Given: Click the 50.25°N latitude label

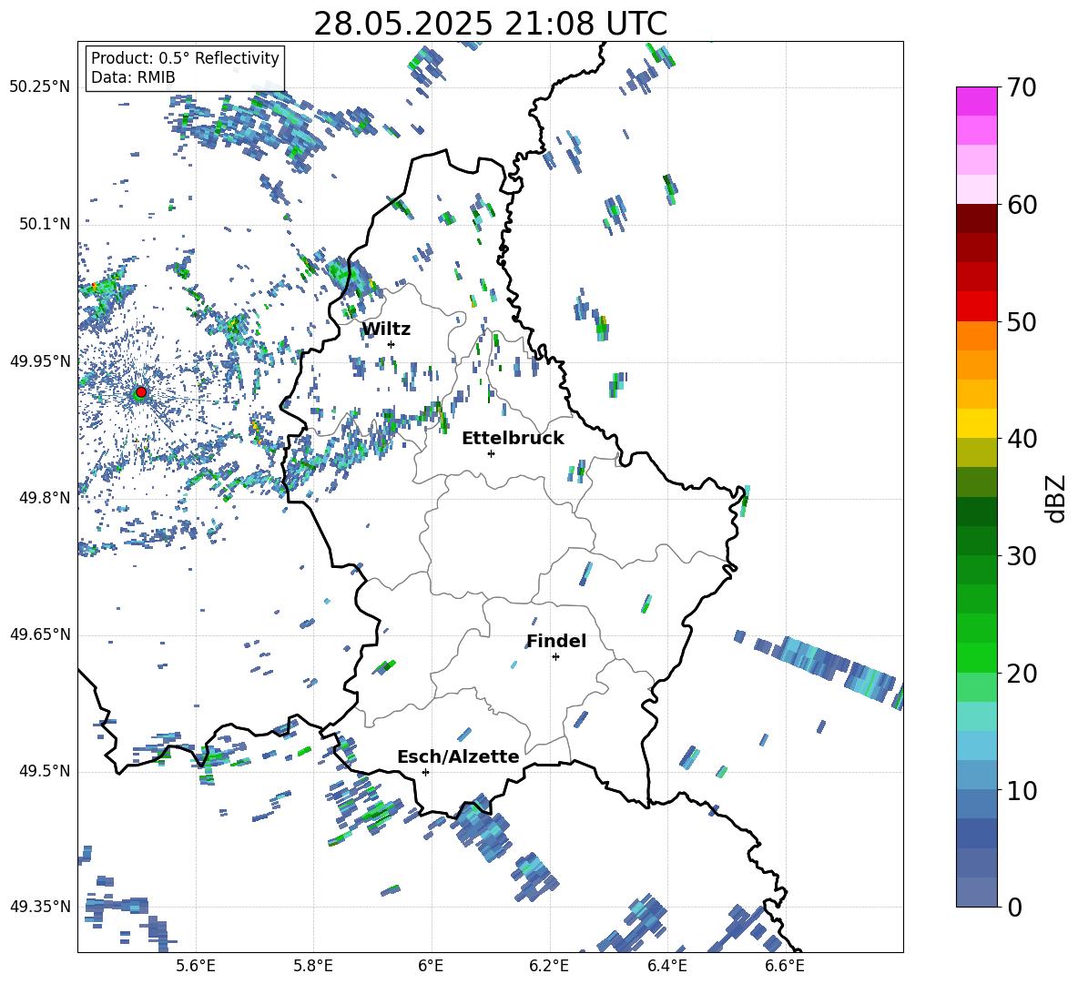Looking at the screenshot, I should coord(40,87).
